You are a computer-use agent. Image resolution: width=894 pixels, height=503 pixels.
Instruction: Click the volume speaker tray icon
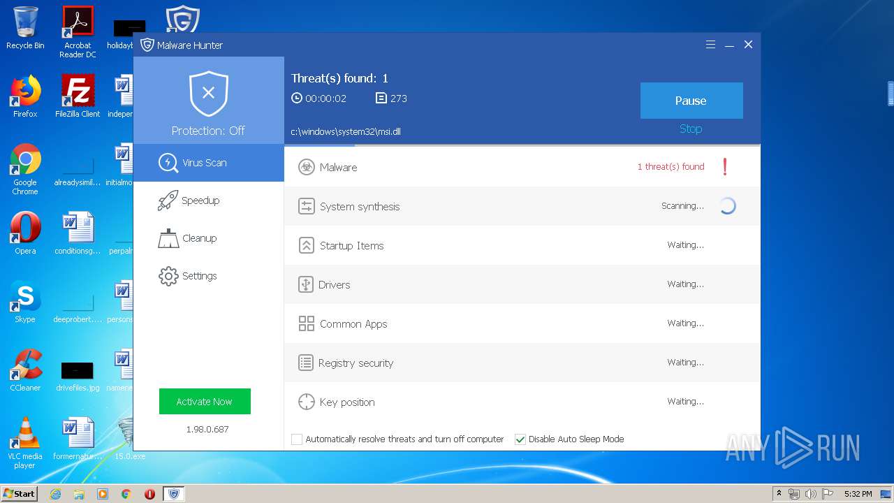pos(810,494)
